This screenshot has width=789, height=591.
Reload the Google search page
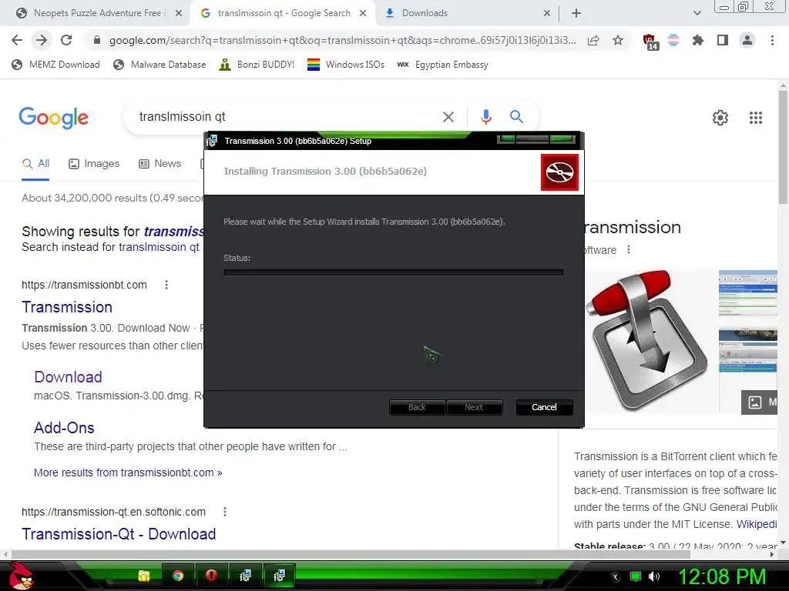(x=66, y=40)
